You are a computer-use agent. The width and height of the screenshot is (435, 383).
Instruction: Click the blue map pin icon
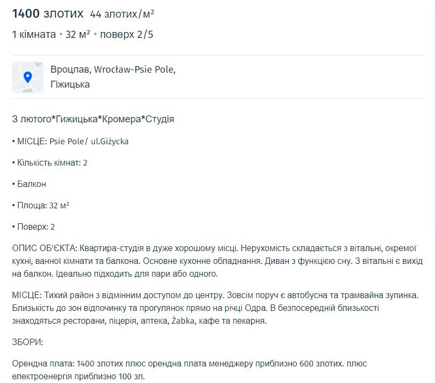tap(28, 77)
